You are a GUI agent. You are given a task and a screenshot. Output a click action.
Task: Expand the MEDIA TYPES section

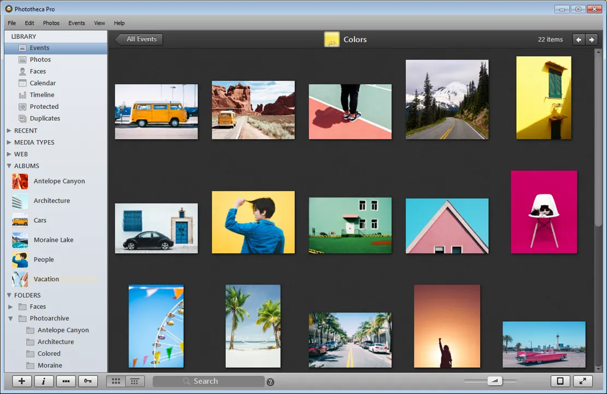9,142
